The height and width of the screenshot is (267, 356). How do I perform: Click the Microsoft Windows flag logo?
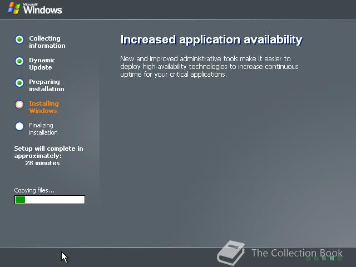pos(14,8)
